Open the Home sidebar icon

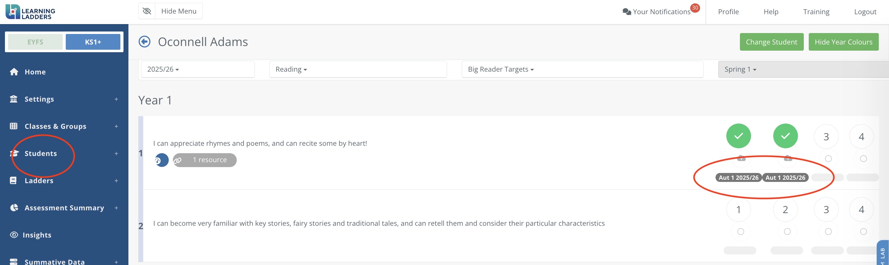[x=14, y=72]
